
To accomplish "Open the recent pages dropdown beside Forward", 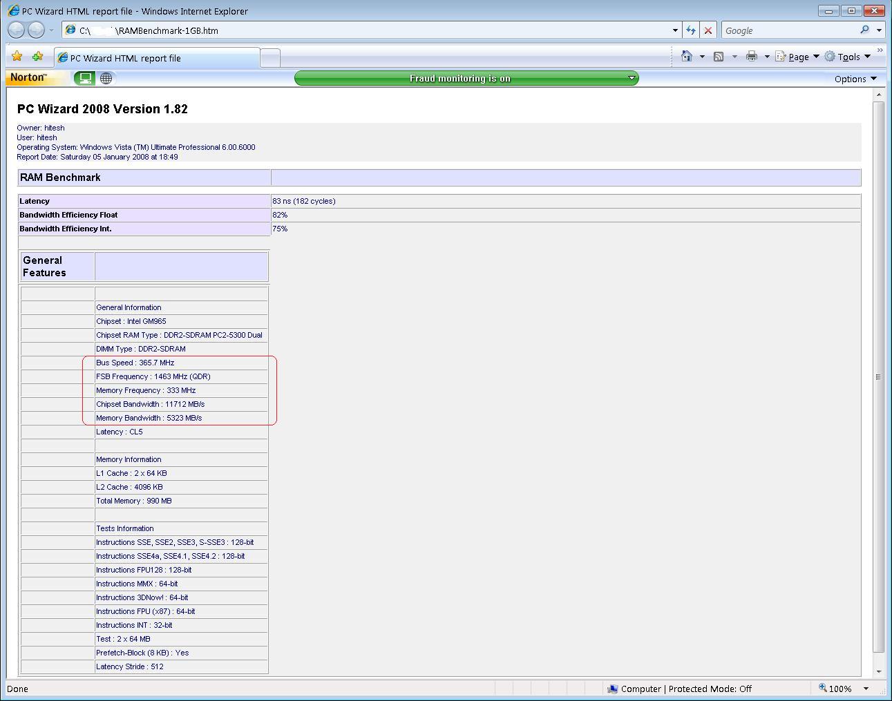I will tap(51, 30).
